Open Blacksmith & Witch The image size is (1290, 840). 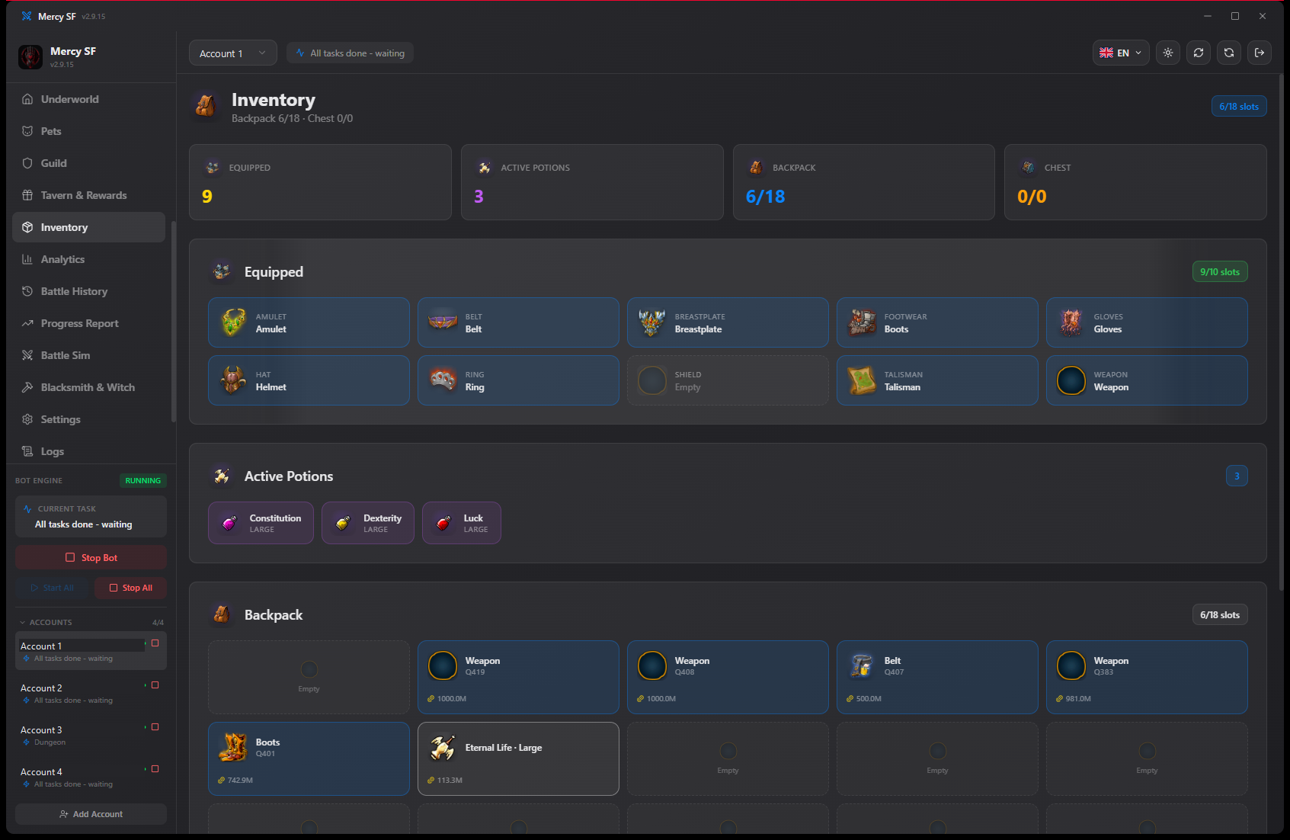coord(88,387)
